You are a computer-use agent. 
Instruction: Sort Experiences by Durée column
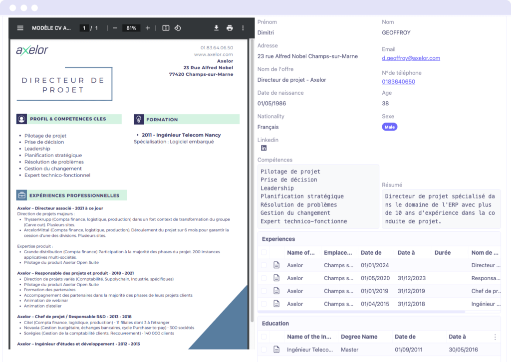point(443,253)
